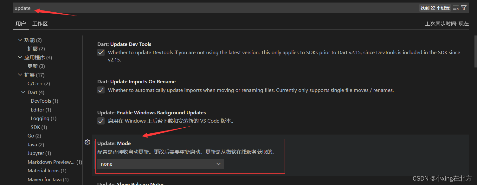The height and width of the screenshot is (185, 477).
Task: Open the settings filter funnel menu
Action: click(x=464, y=8)
